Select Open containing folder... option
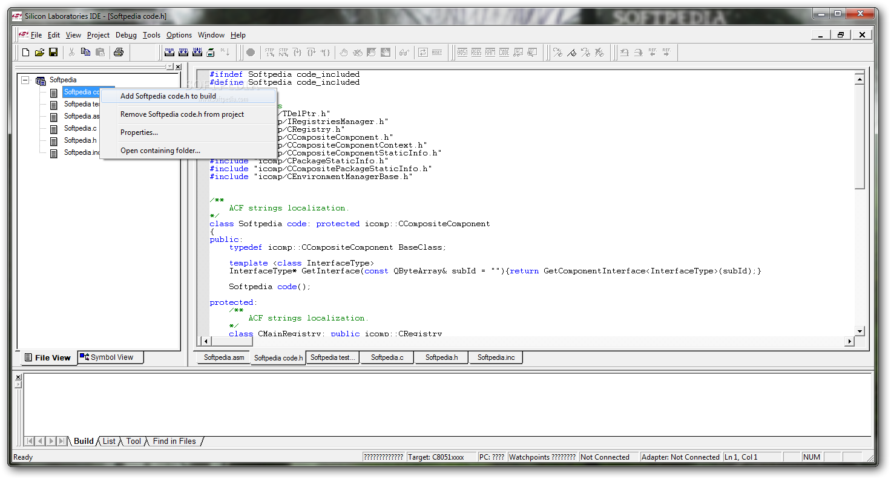 pos(188,151)
